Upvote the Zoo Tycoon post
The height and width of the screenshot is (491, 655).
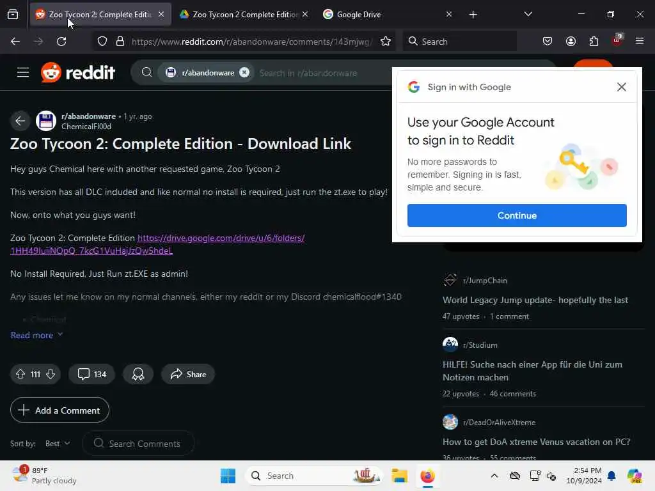coord(20,374)
